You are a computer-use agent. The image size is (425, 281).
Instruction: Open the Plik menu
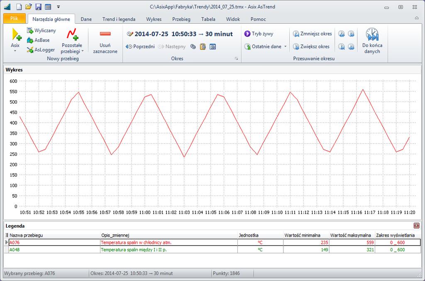click(15, 18)
